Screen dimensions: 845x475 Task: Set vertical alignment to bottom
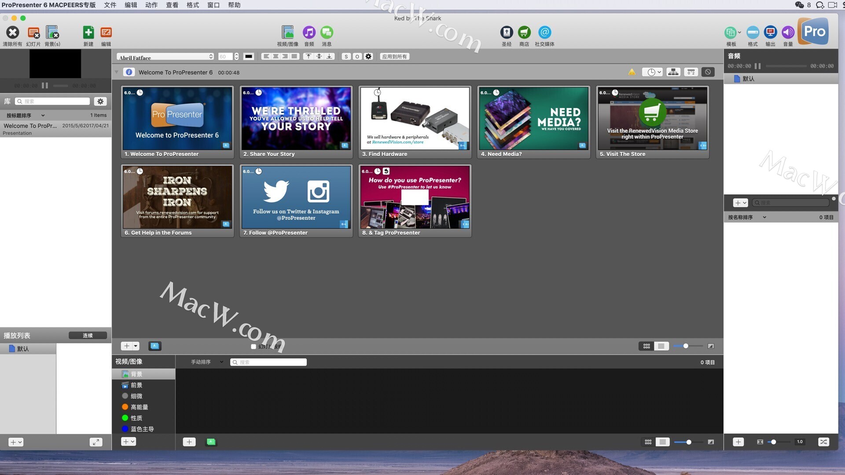(329, 56)
